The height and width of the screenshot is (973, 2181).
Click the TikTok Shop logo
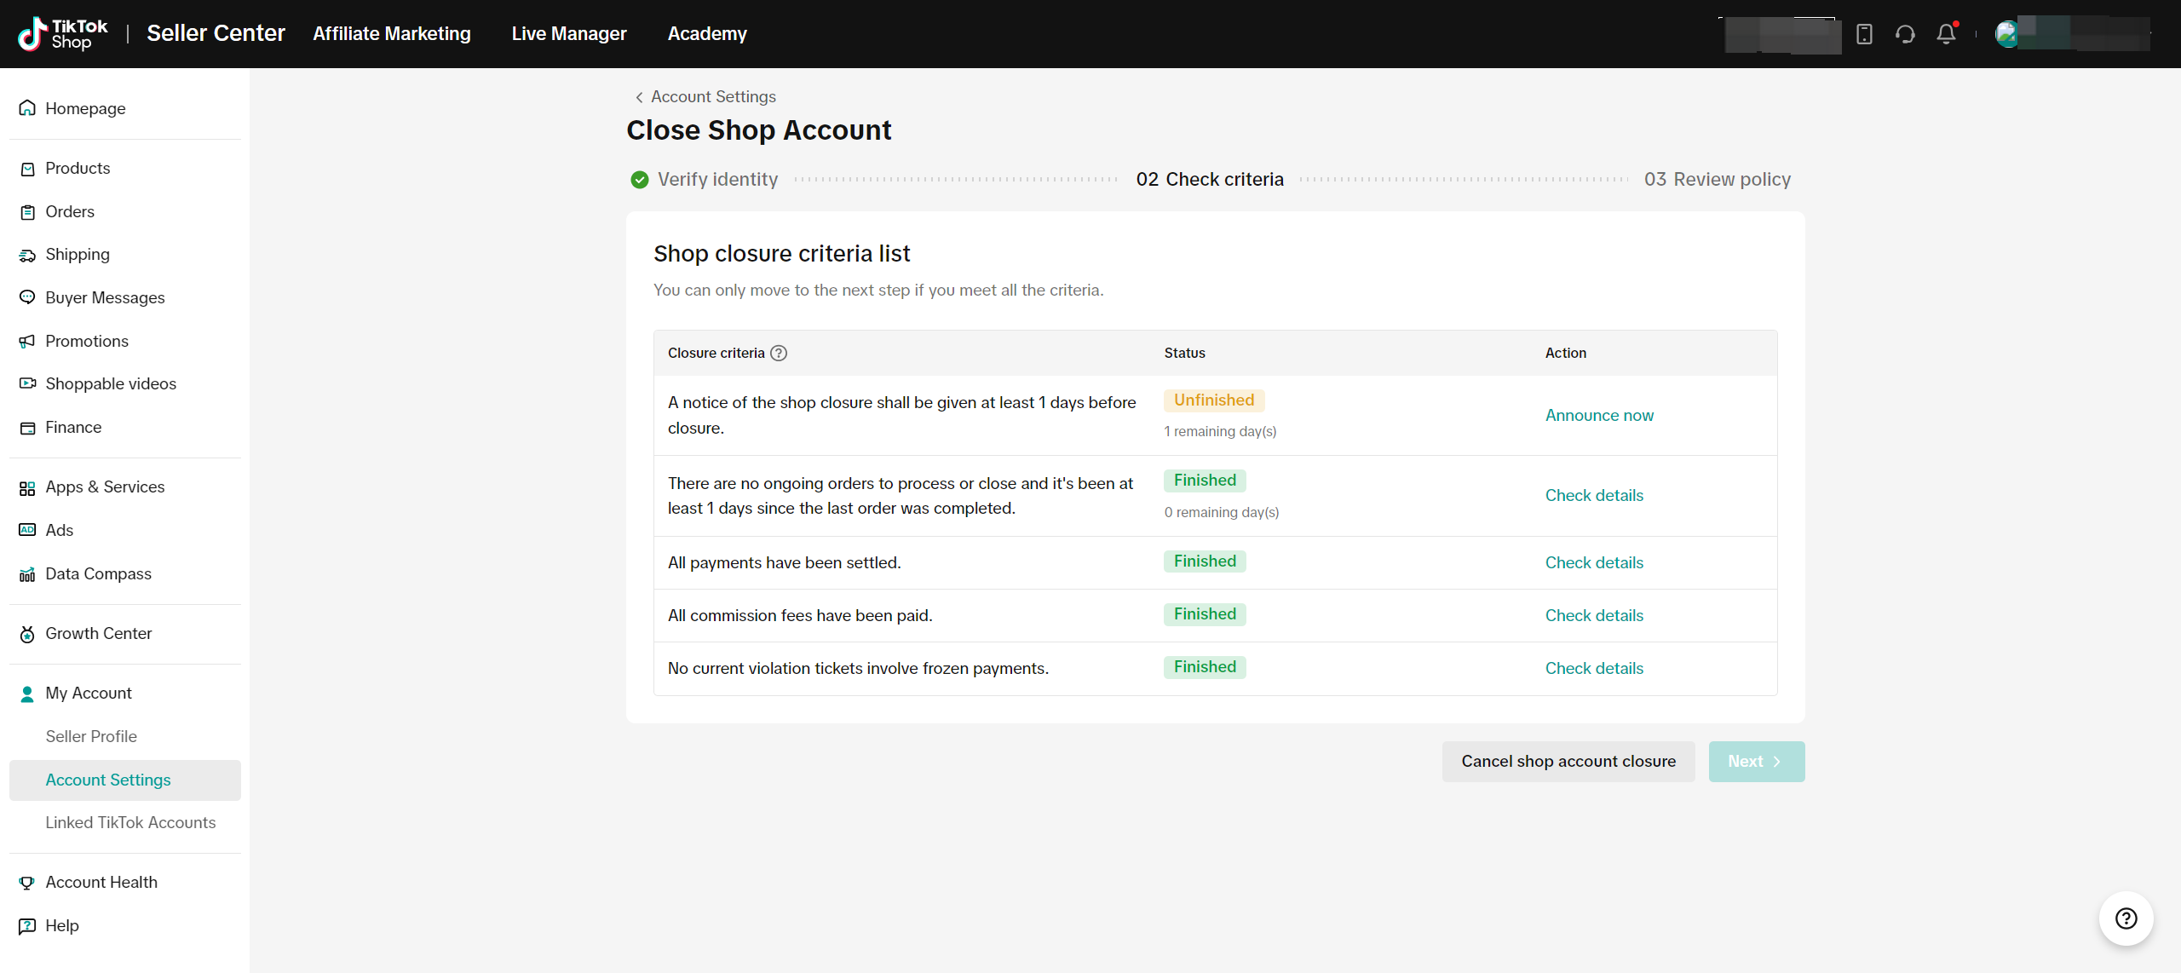pyautogui.click(x=63, y=34)
